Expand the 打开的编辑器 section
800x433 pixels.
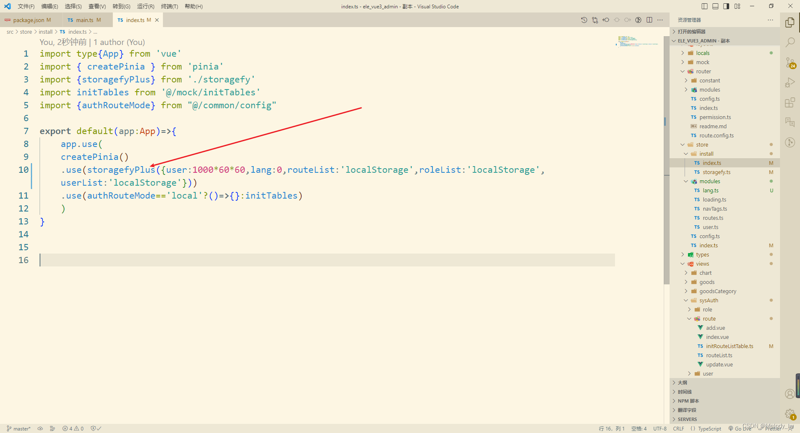[725, 32]
